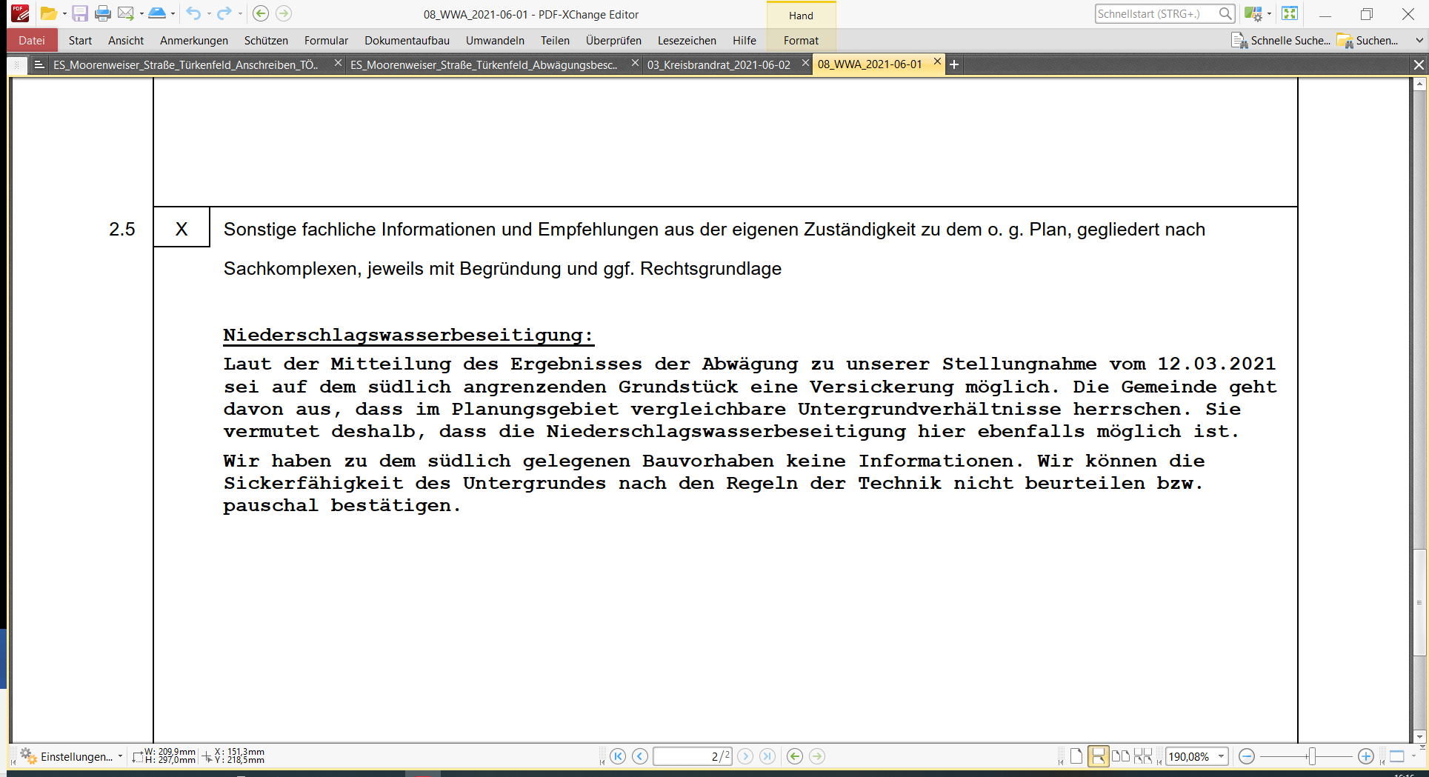Zoom in with the plus icon
Viewport: 1429px width, 777px height.
click(x=1366, y=756)
